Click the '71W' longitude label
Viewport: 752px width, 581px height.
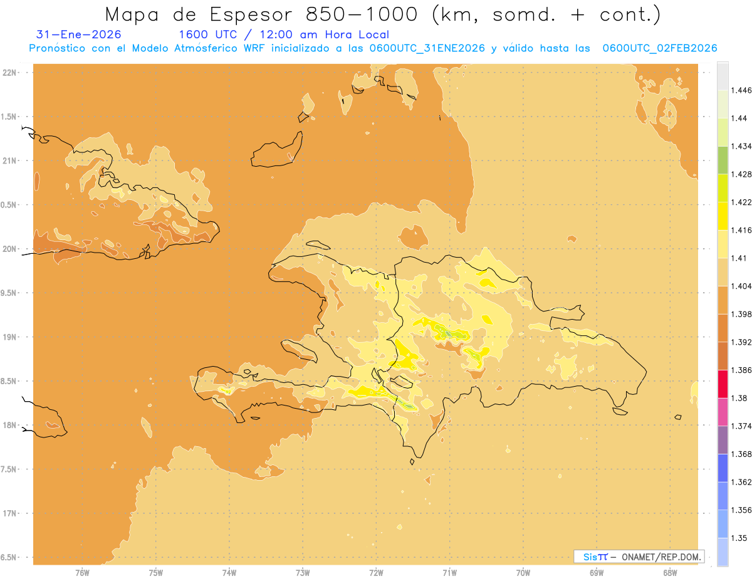point(449,572)
